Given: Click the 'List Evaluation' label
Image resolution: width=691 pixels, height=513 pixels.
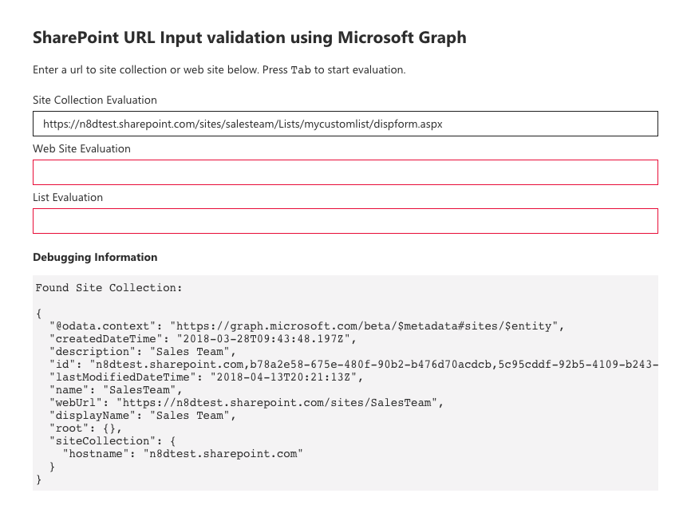Looking at the screenshot, I should [x=68, y=197].
